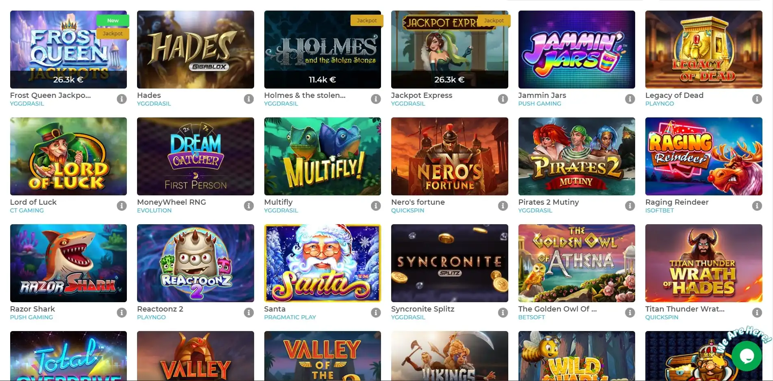
Task: Open info icon next to Legacy of Dead
Action: (x=757, y=99)
